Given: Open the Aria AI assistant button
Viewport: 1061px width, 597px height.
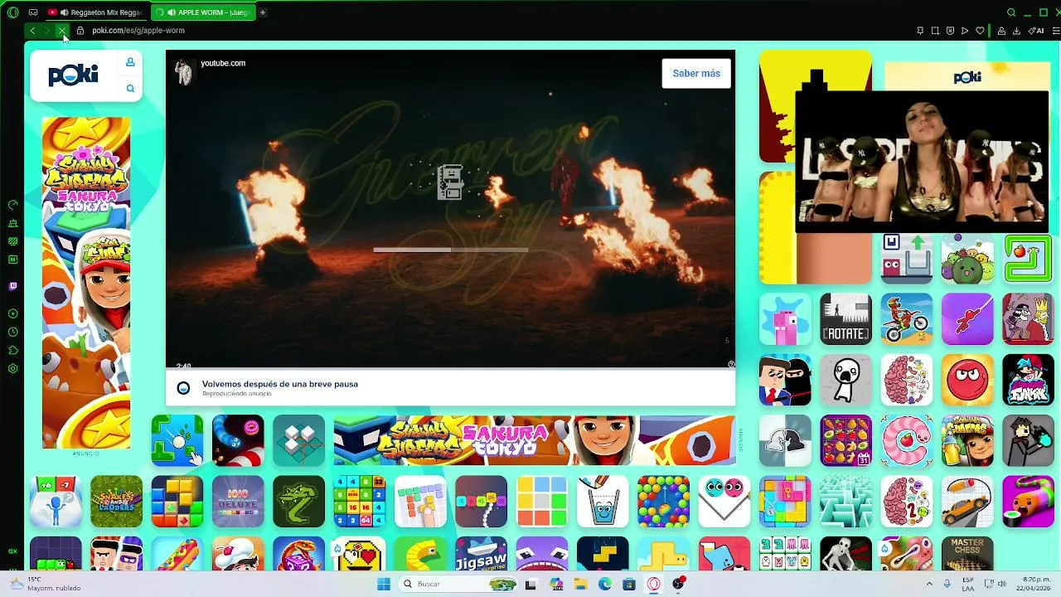Looking at the screenshot, I should click(x=1037, y=31).
